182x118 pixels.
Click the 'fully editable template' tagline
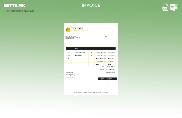19,11
